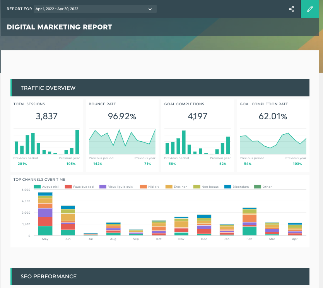Click the Feb stacked bar in chart
The height and width of the screenshot is (288, 323).
pyautogui.click(x=250, y=221)
